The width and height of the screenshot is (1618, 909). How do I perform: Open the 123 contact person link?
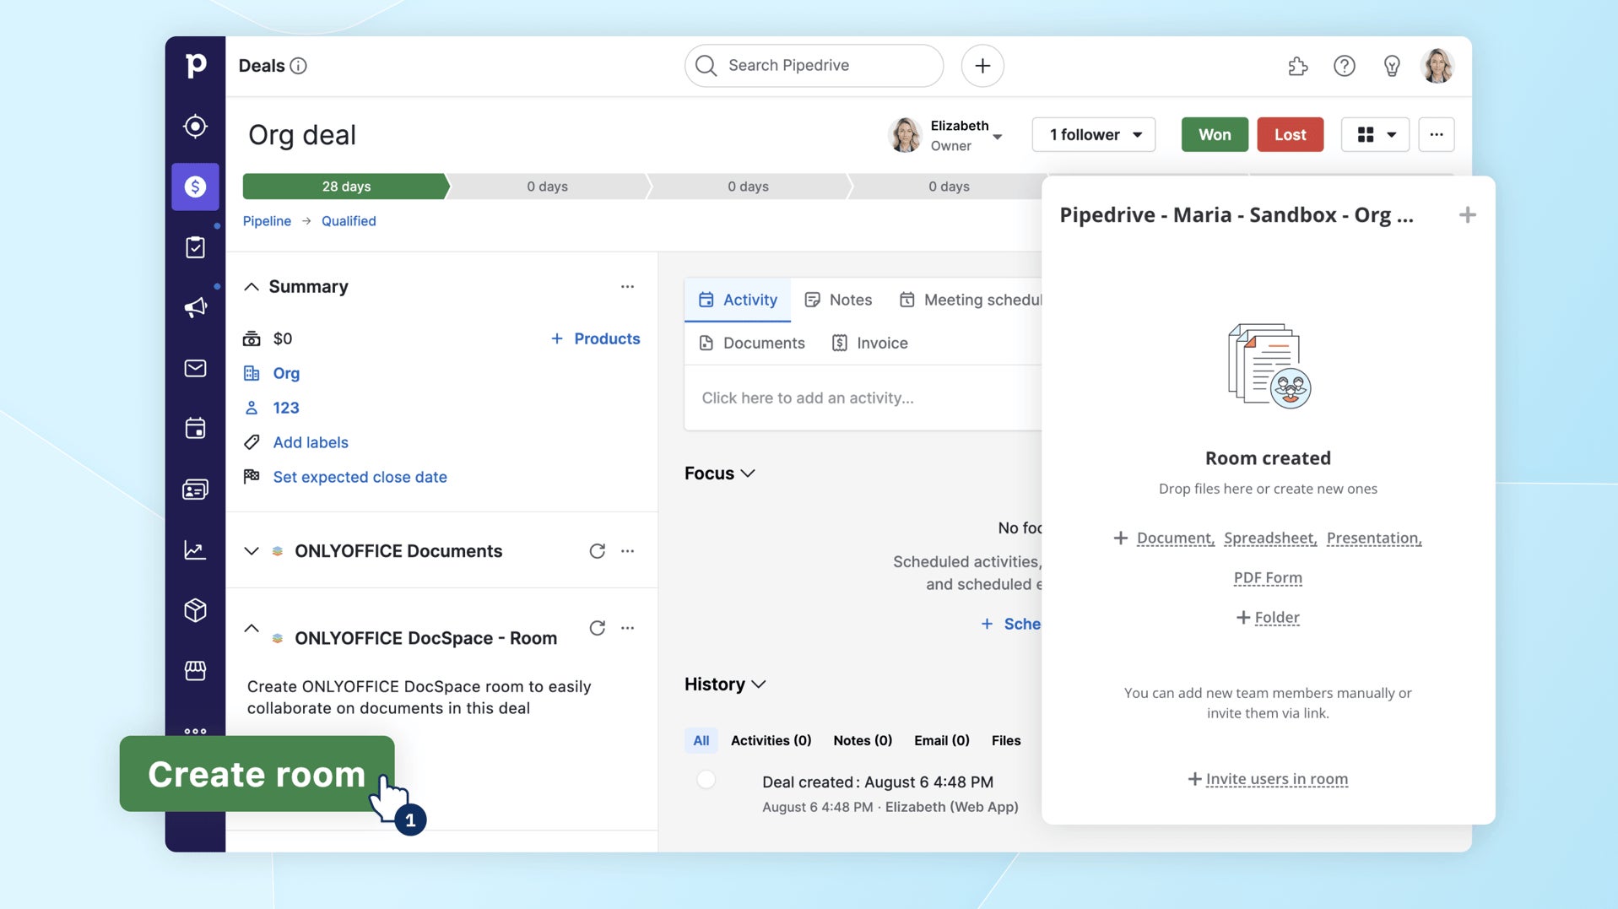coord(286,408)
